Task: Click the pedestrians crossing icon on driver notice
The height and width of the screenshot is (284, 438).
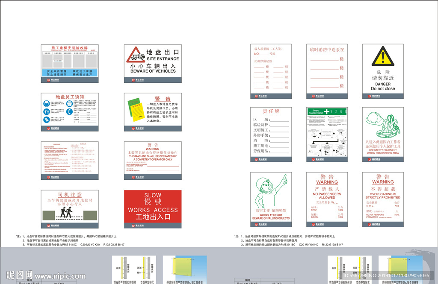Action: pos(66,212)
